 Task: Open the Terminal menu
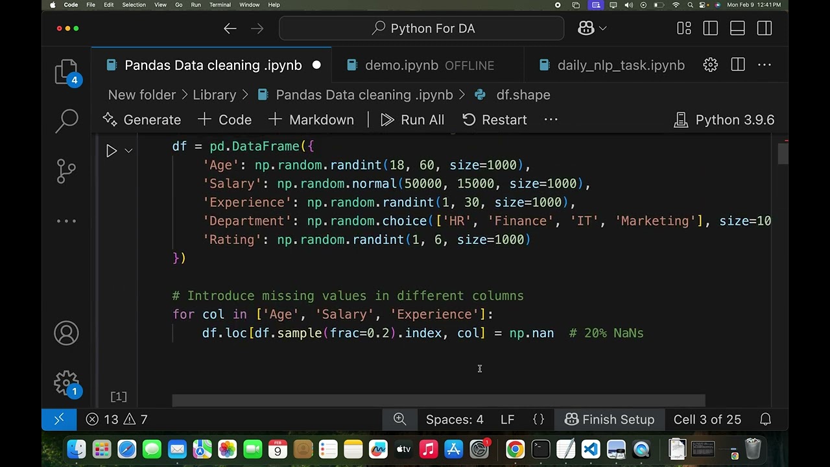pos(220,5)
